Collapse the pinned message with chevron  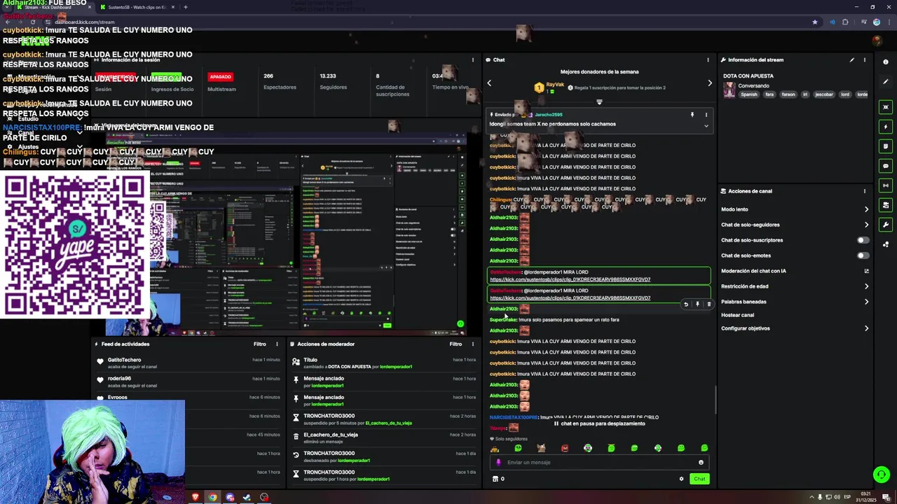click(x=706, y=126)
